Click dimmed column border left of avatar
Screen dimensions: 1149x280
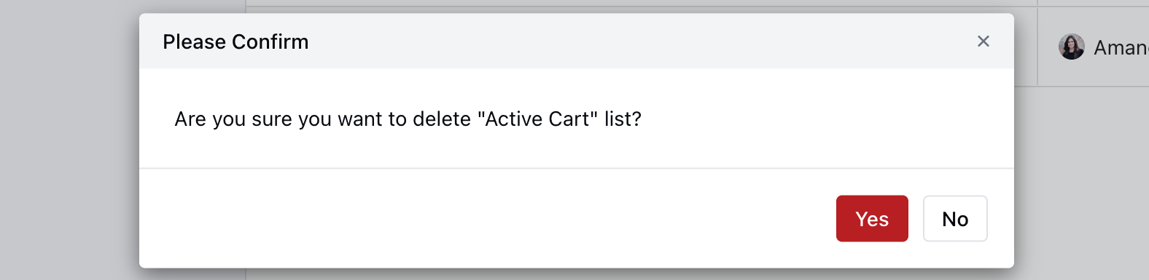(1037, 47)
